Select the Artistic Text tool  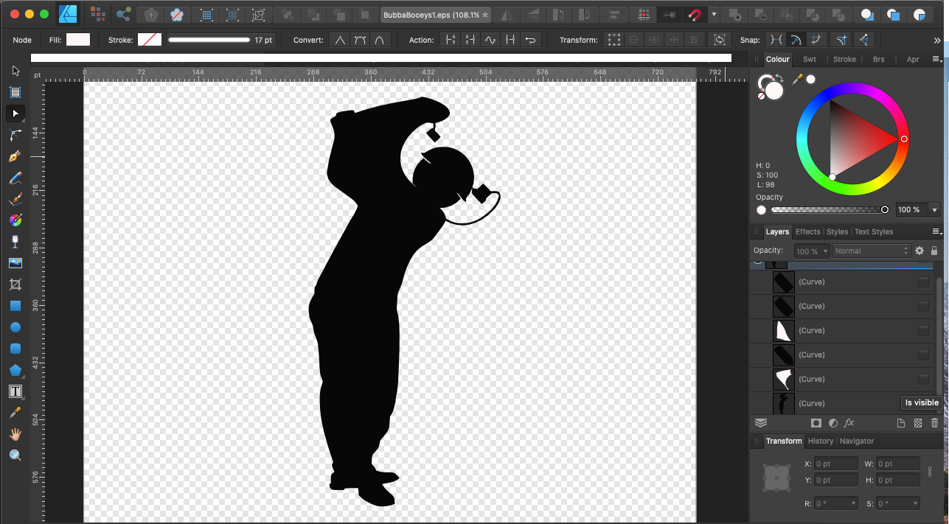tap(15, 391)
